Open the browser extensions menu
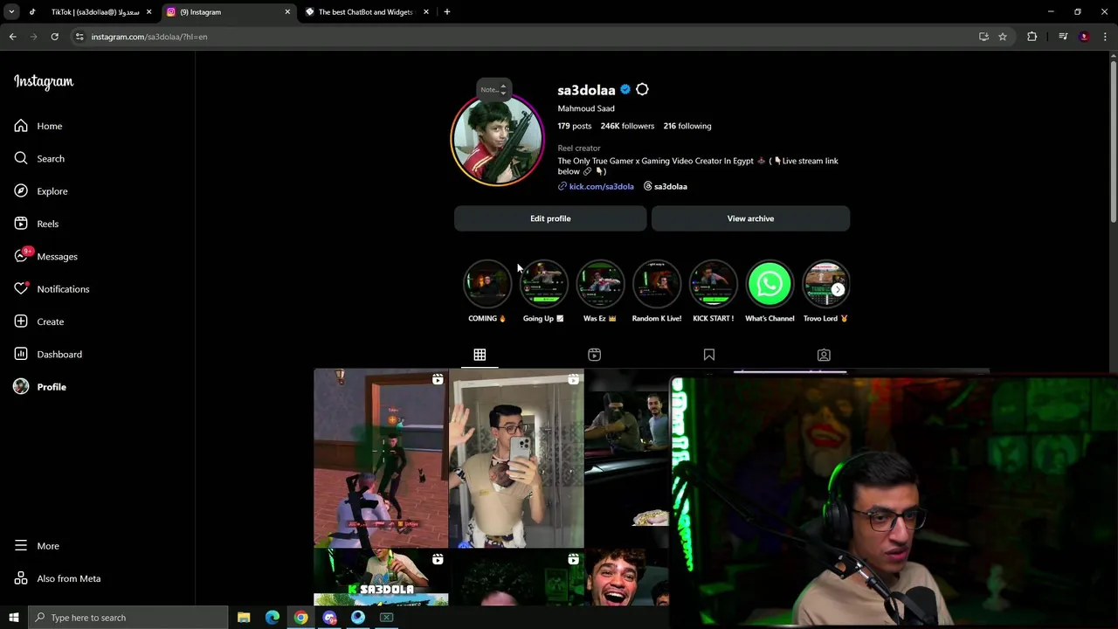Screen dimensions: 1118x629 click(1032, 37)
